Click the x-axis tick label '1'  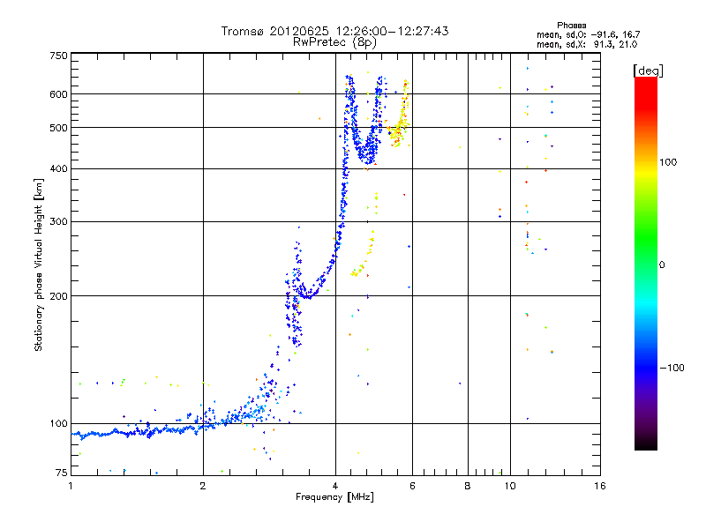click(x=71, y=486)
